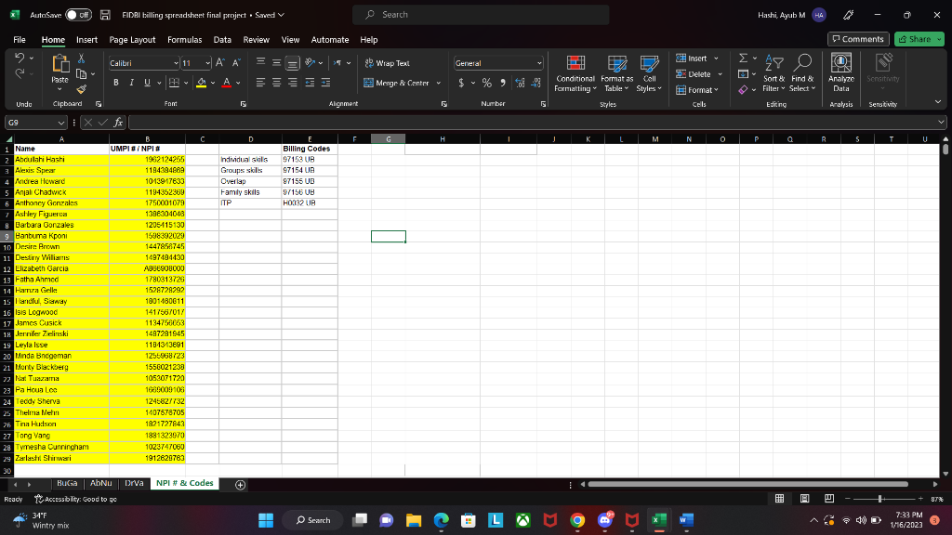Switch to the BuGa sheet tab

[67, 483]
